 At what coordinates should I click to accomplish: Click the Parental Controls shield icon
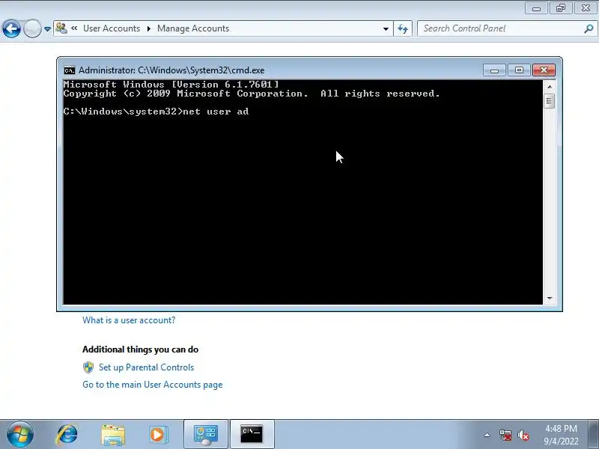coord(88,367)
